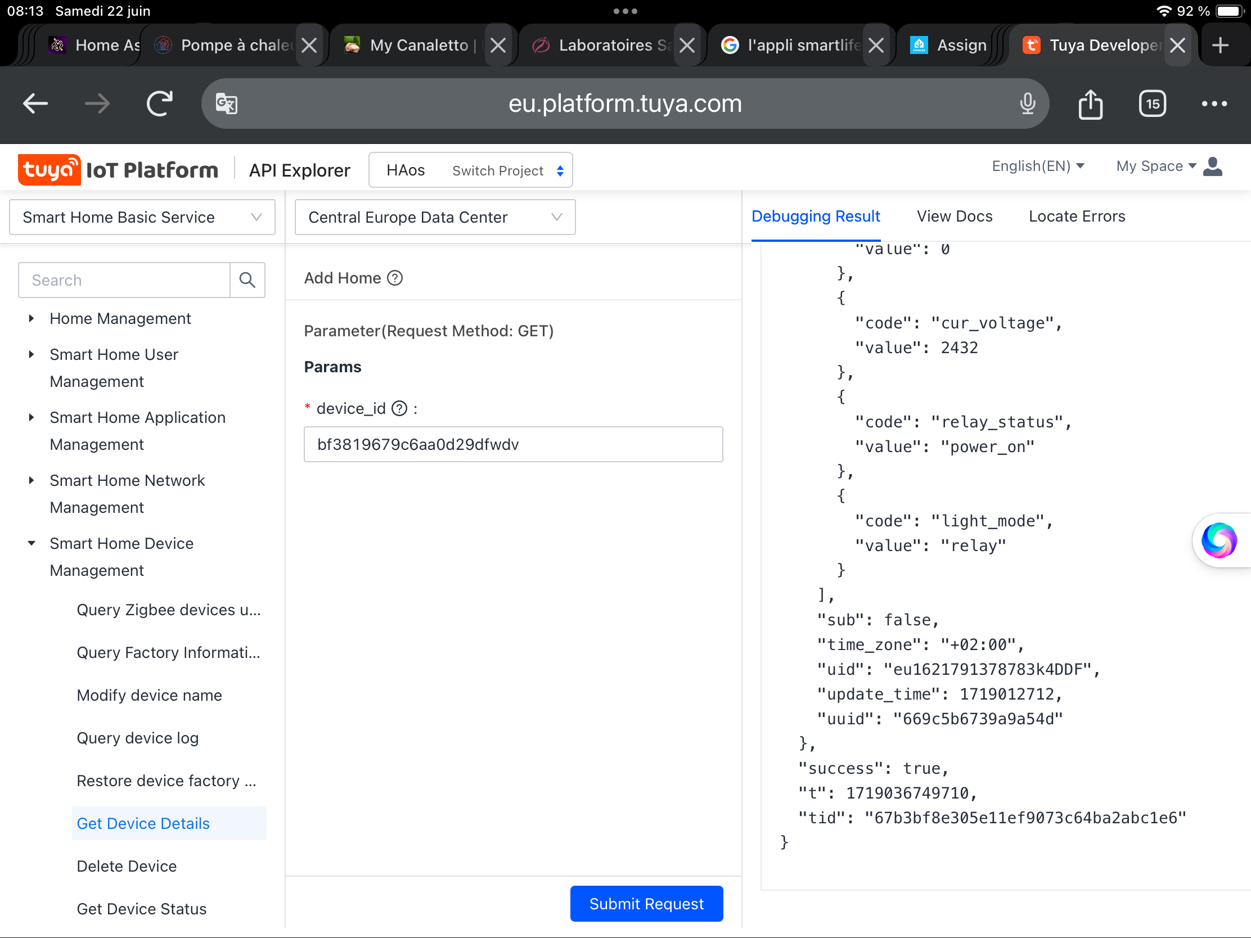Click the API Explorer heading

pyautogui.click(x=300, y=170)
